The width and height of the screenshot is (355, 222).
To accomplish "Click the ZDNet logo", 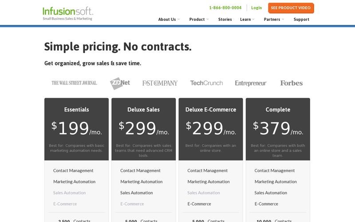I will click(120, 83).
